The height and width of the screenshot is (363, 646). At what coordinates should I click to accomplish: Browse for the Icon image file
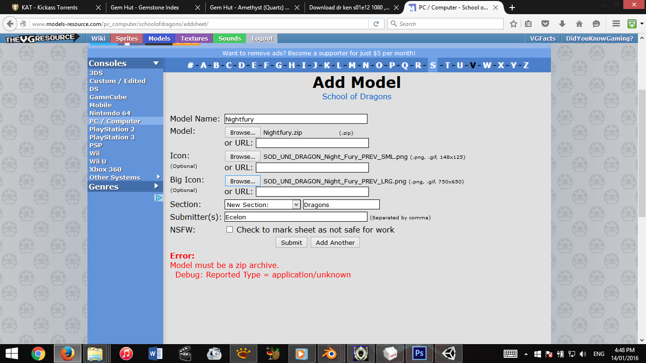click(243, 157)
